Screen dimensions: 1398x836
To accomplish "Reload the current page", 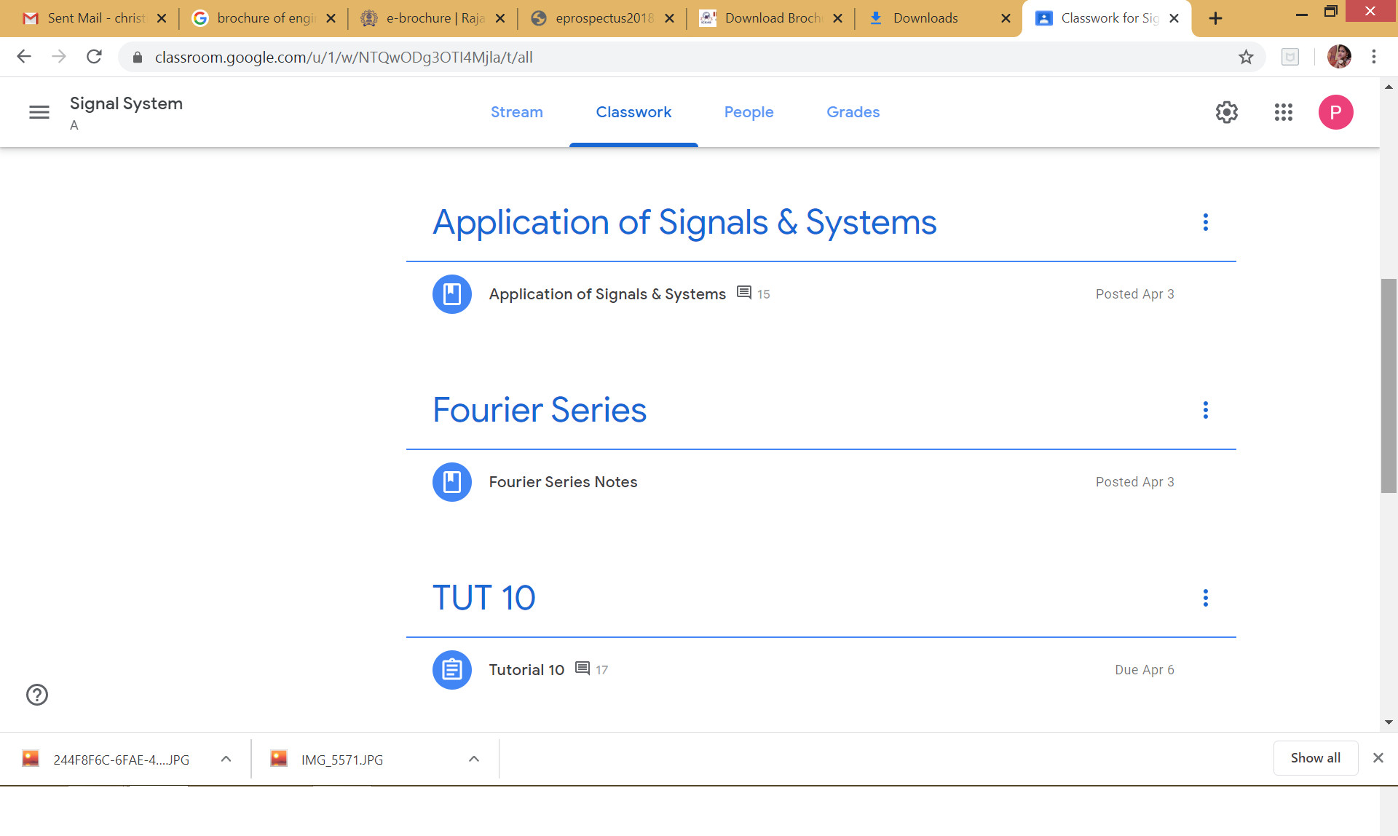I will pos(94,57).
